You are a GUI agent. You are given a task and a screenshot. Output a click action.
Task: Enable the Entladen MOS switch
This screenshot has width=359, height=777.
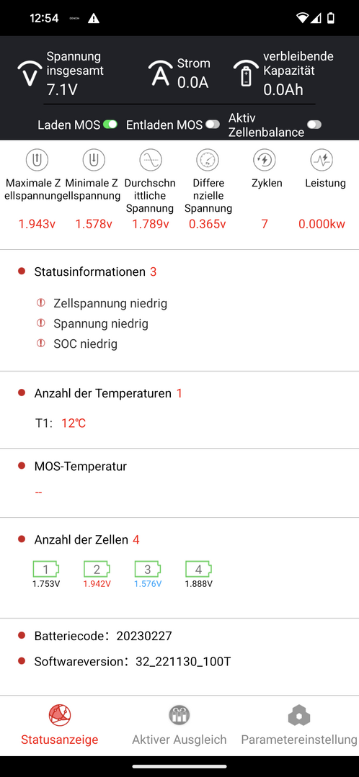point(213,125)
